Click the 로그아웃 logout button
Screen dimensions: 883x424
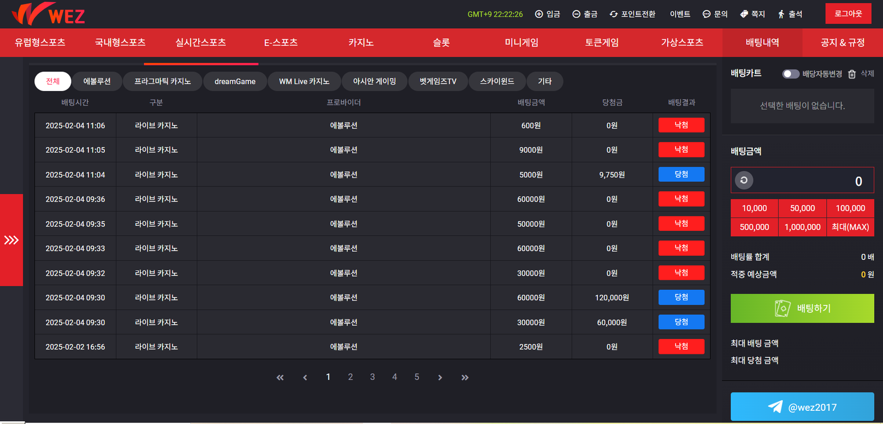click(848, 14)
